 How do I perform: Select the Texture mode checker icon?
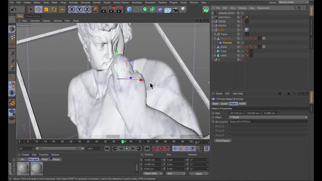point(12,37)
